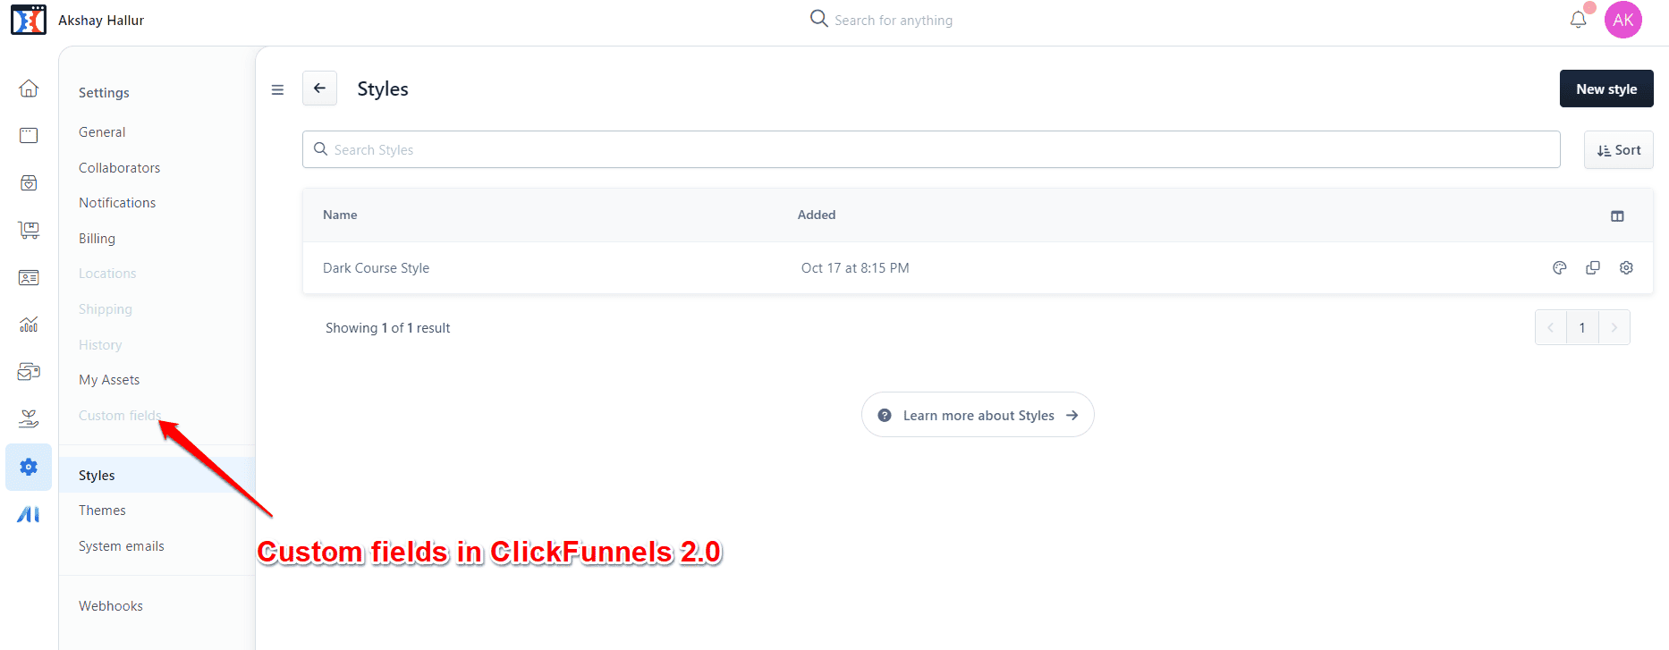Open Custom fields settings
Viewport: 1669px width, 650px height.
point(120,416)
